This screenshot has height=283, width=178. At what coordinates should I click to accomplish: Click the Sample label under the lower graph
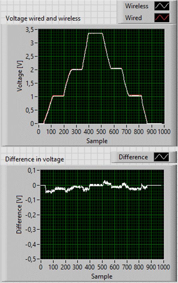(x=102, y=276)
